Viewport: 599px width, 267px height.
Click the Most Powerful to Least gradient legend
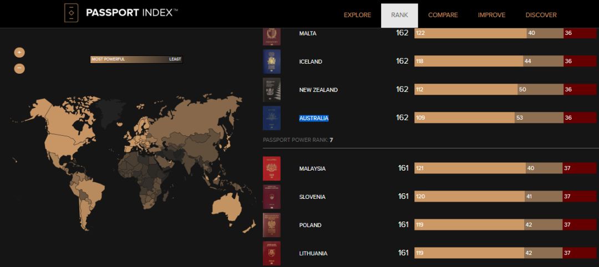pos(136,59)
